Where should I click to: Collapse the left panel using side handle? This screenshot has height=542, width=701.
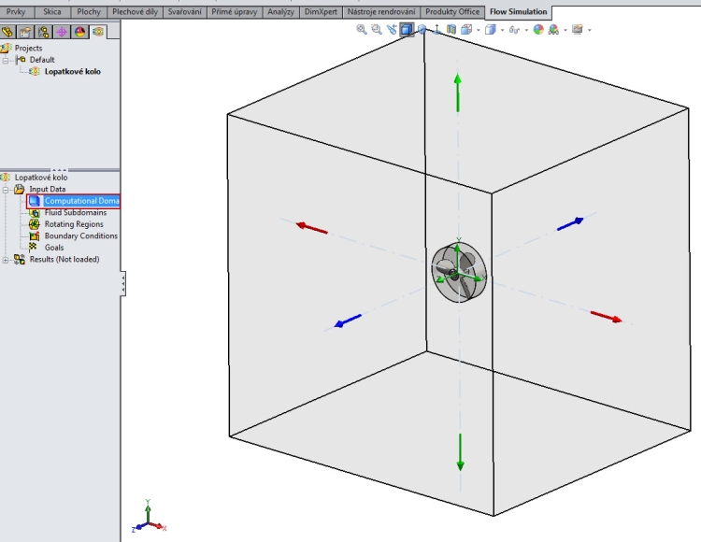pyautogui.click(x=123, y=283)
